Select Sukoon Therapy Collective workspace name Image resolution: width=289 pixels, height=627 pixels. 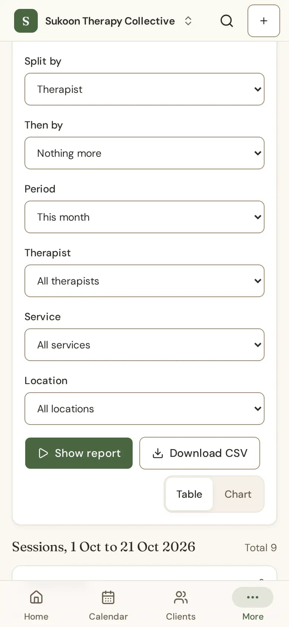click(110, 21)
